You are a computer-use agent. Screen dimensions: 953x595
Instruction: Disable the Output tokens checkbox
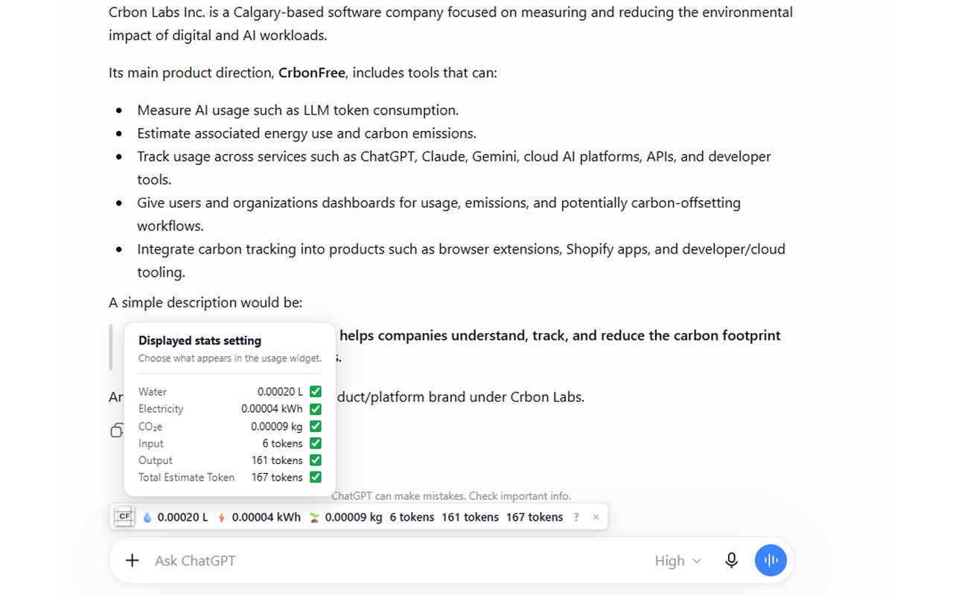(x=316, y=460)
